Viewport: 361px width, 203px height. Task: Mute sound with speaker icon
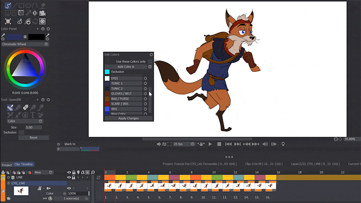tap(158, 144)
